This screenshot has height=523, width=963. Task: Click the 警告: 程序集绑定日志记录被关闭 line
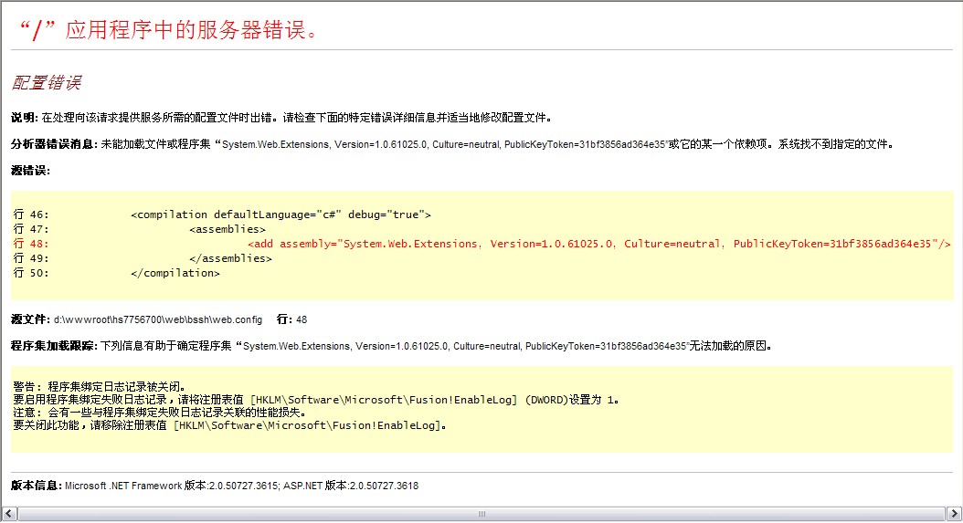click(100, 387)
